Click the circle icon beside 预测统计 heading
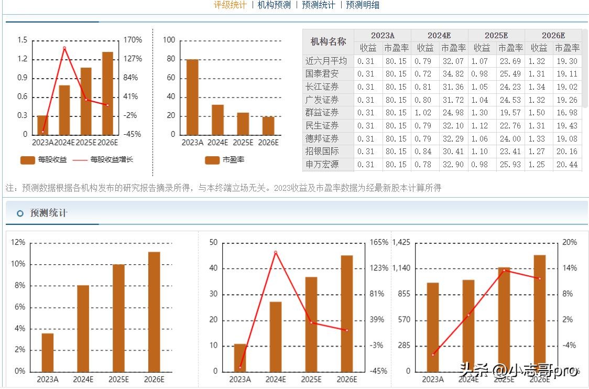Screen dimensions: 589x389 click(20, 213)
